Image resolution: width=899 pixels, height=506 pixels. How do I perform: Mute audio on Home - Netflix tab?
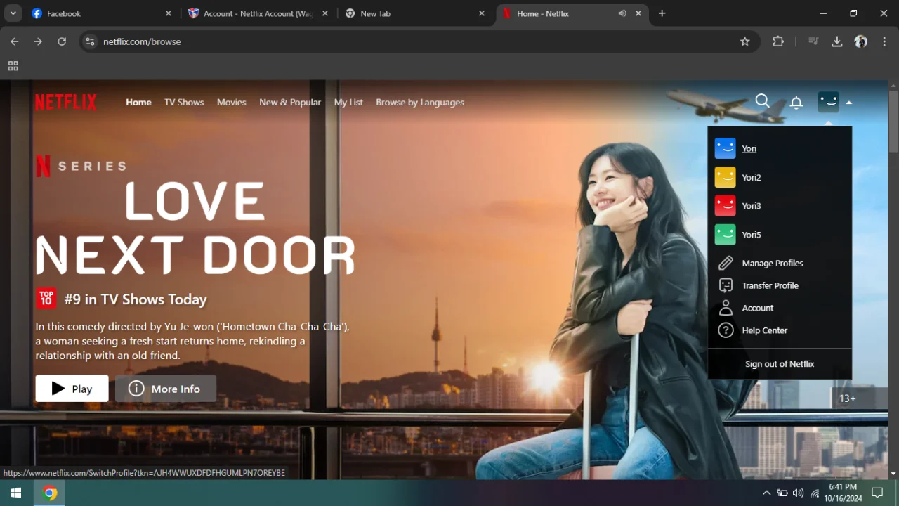pos(622,13)
